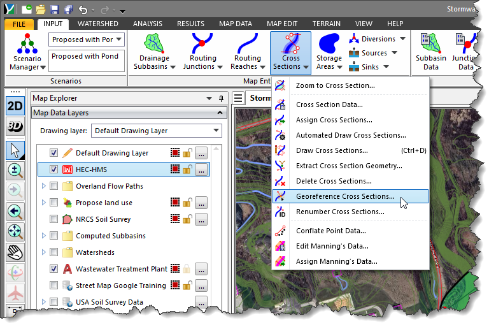Enable the NRCS Soil Survey layer
The width and height of the screenshot is (489, 325).
click(x=54, y=219)
